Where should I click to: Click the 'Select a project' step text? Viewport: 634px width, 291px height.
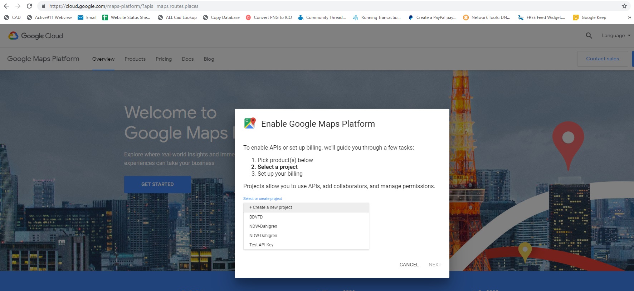pos(278,167)
